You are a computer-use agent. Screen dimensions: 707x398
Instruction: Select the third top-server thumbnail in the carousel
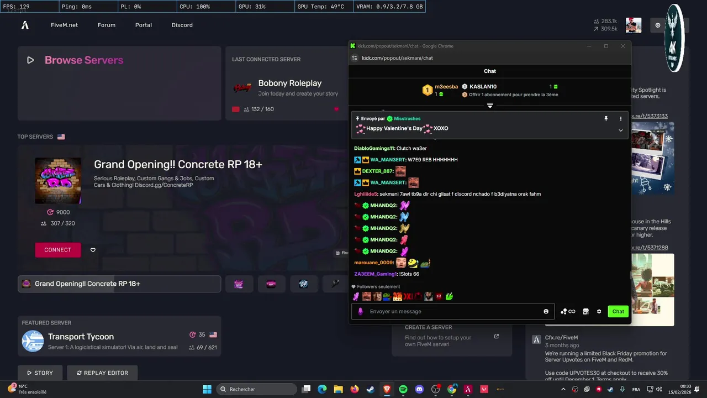[x=271, y=284]
